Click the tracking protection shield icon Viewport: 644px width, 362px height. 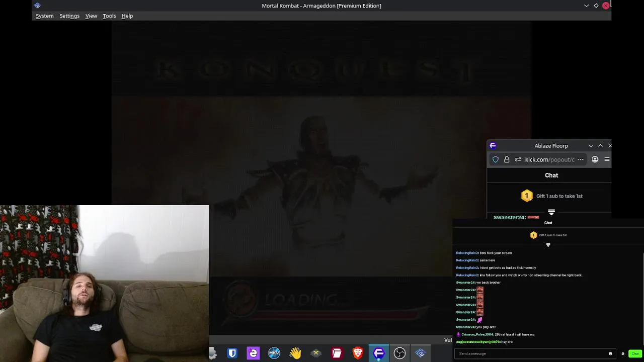496,159
